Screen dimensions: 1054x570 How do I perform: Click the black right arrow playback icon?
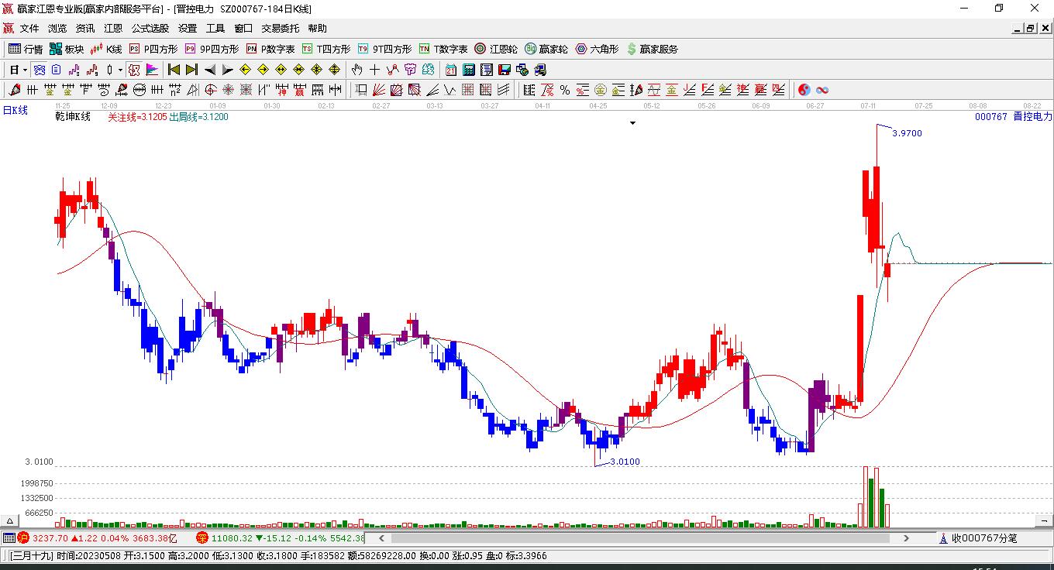pos(227,70)
